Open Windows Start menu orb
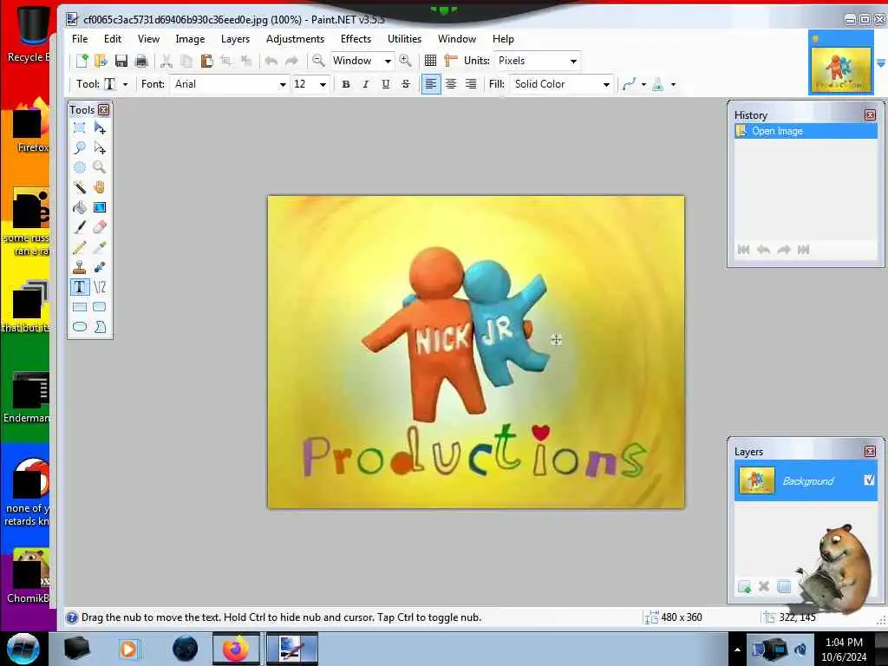This screenshot has height=666, width=888. click(x=23, y=649)
